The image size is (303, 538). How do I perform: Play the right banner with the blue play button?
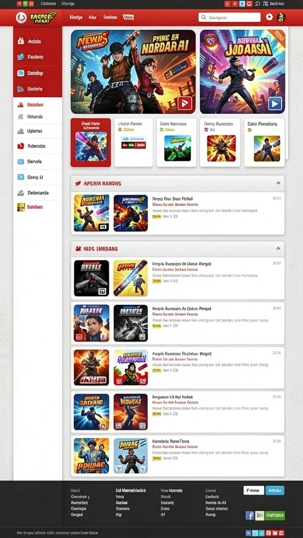[x=275, y=104]
